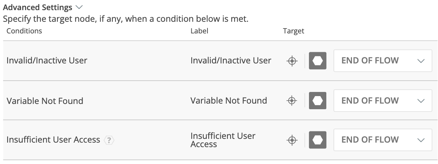Screen dimensions: 438x164
Task: Open the Insufficient User Access target dropdown
Action: click(x=383, y=140)
